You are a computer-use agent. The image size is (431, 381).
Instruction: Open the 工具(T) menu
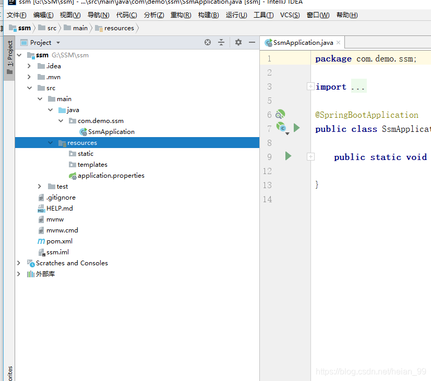click(264, 15)
